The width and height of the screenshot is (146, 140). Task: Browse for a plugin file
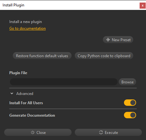click(x=127, y=82)
